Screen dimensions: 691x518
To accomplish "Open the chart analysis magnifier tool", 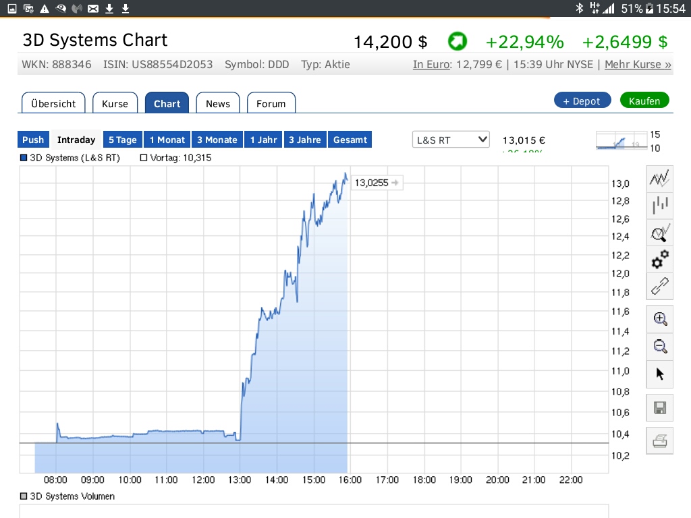I will 660,233.
